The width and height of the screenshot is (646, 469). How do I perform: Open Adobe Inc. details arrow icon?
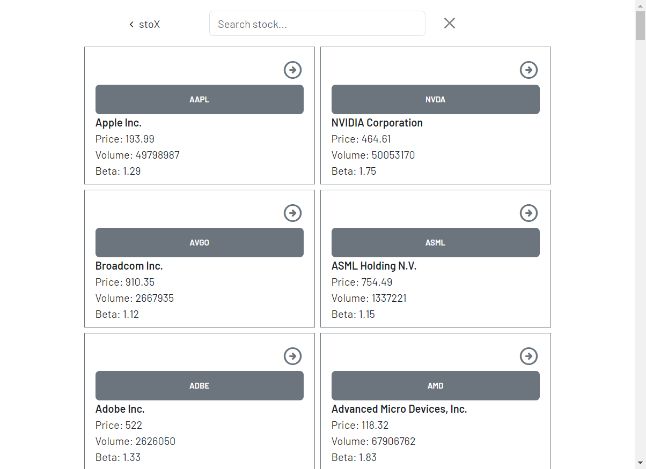pyautogui.click(x=293, y=356)
